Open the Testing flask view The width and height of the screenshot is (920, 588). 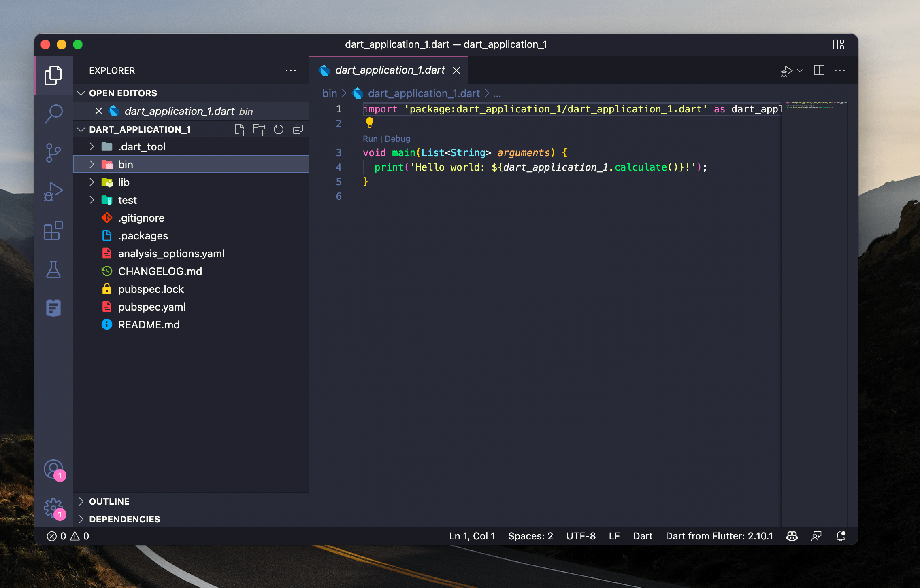pyautogui.click(x=53, y=269)
